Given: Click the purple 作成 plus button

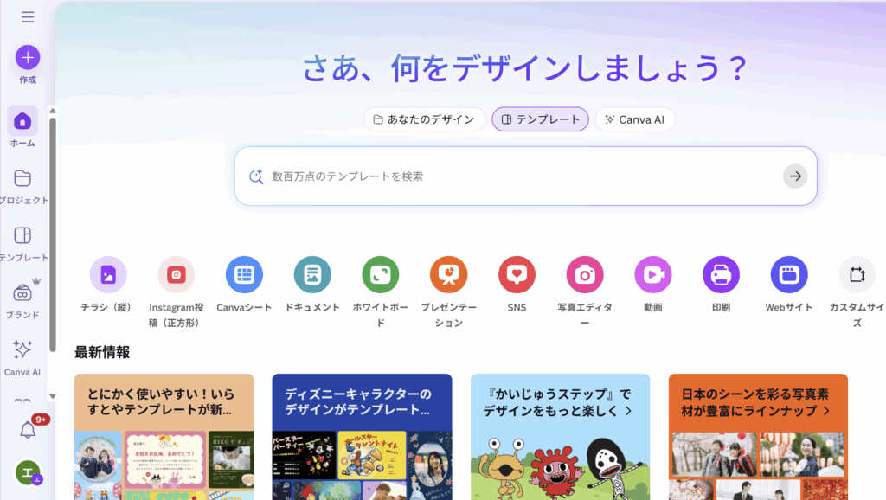Looking at the screenshot, I should 28,58.
